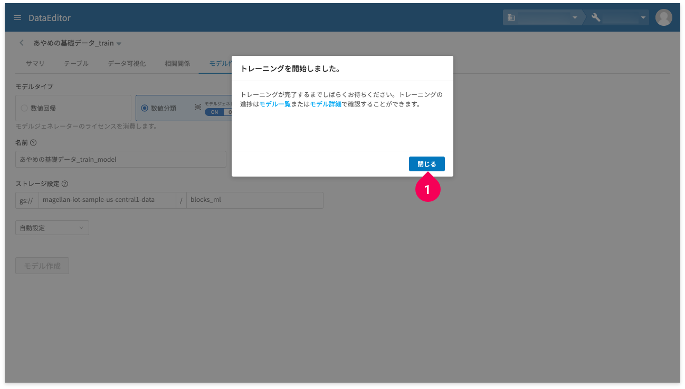Switch to the テーブル tab
685x389 pixels.
77,63
